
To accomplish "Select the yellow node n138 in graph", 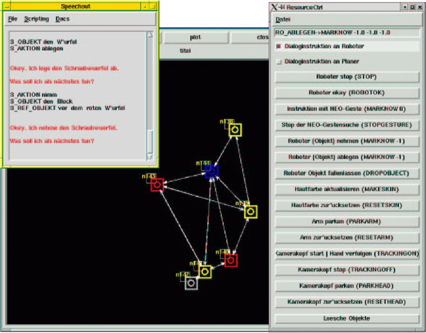I will (235, 130).
